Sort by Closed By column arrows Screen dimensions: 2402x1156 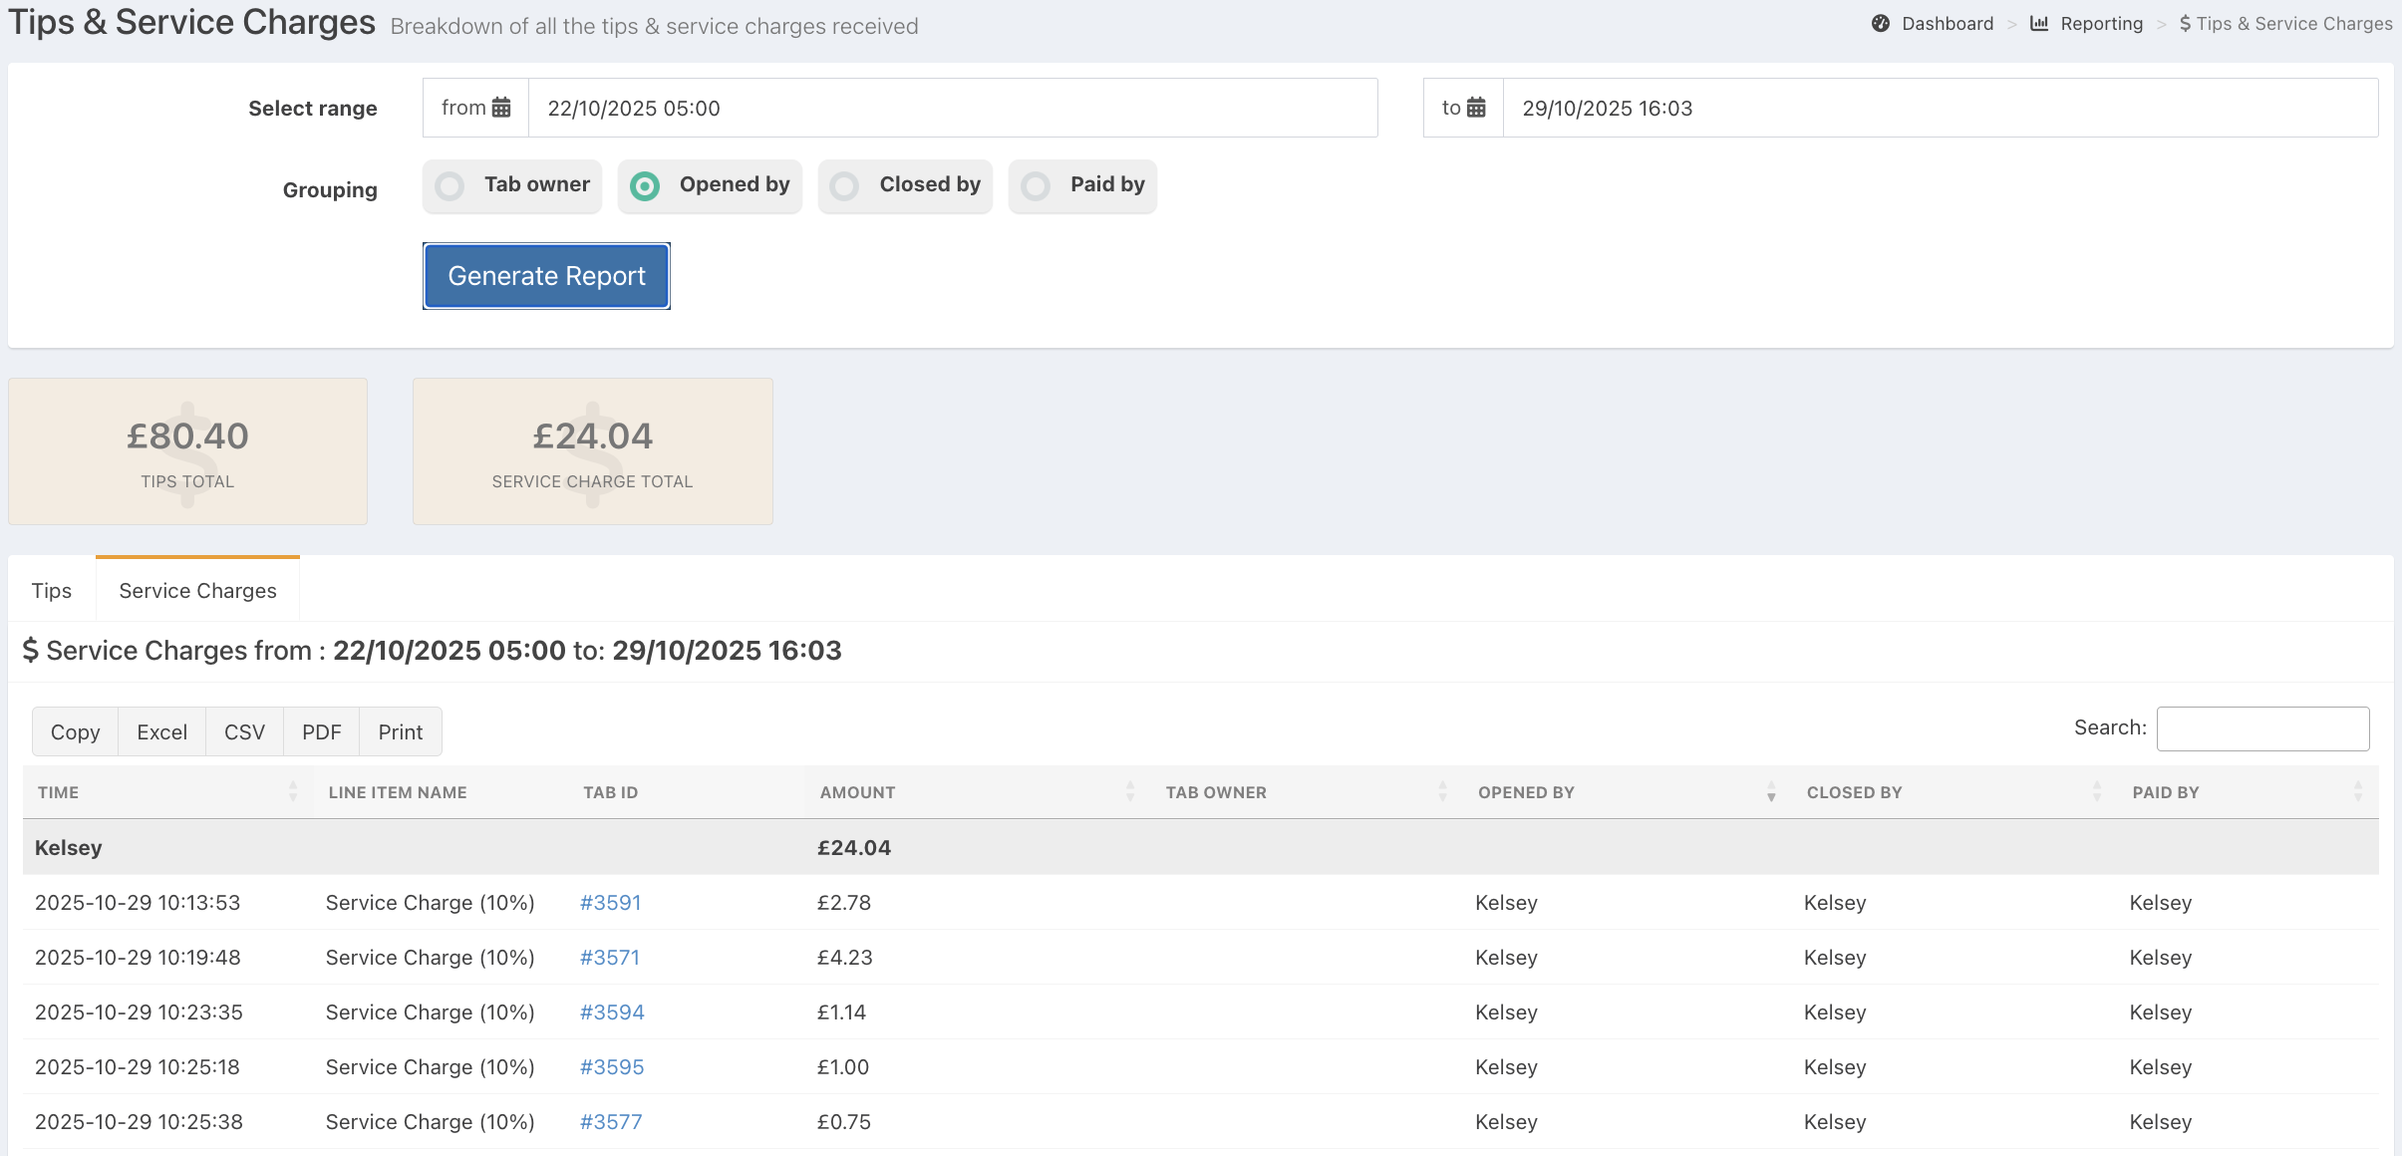pyautogui.click(x=2097, y=792)
